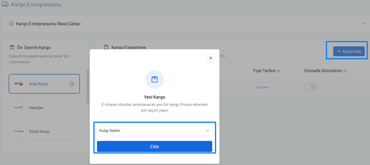Click the help icon beside Otomatik Güncelleme
The width and height of the screenshot is (370, 165).
(345, 71)
